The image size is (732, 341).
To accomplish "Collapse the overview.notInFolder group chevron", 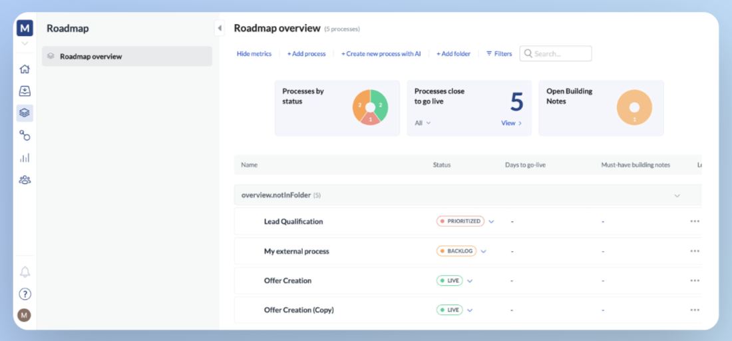I will tap(677, 196).
